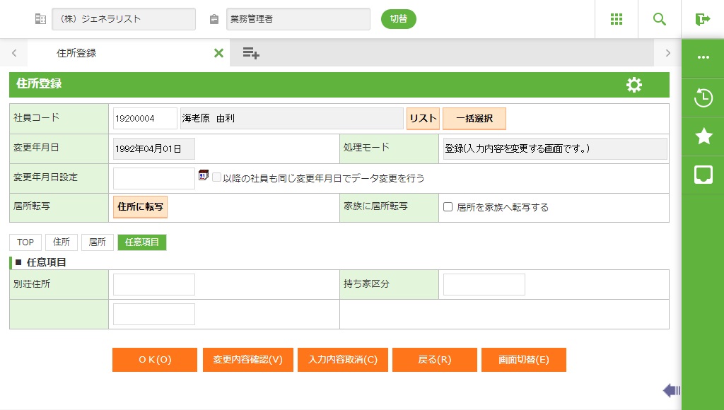Screen dimensions: 724x410
Task: Click the 画面切替(E) button
Action: tap(524, 360)
